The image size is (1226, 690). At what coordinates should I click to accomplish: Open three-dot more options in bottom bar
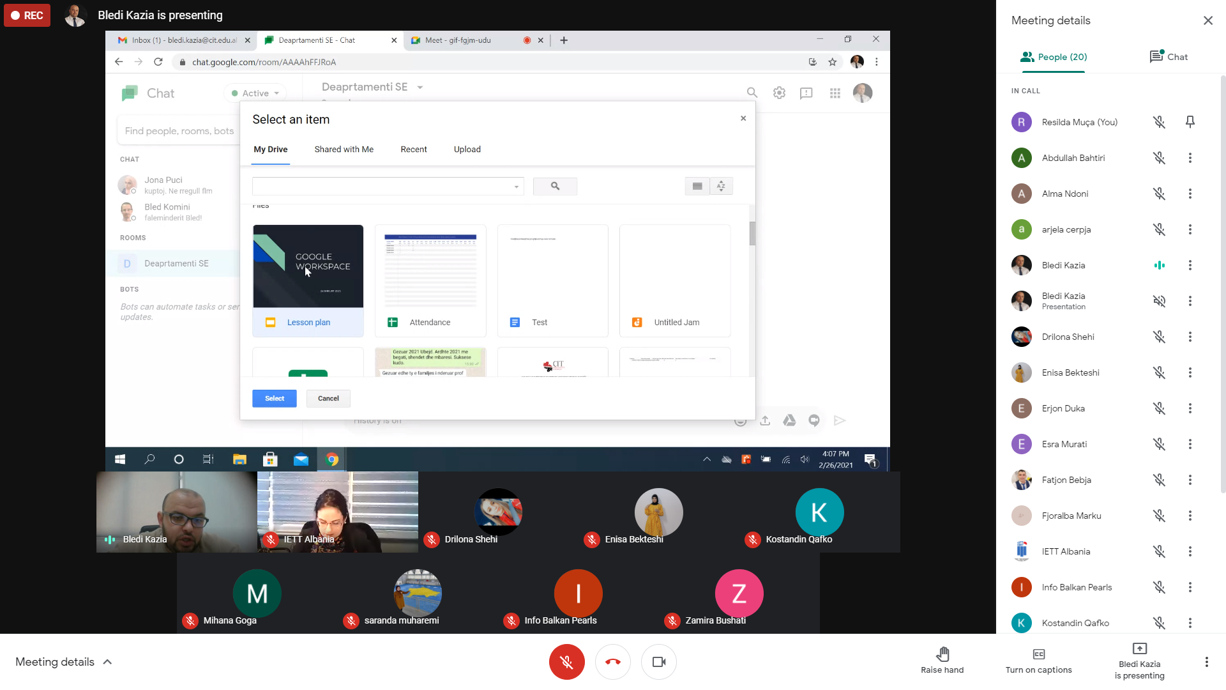1206,662
